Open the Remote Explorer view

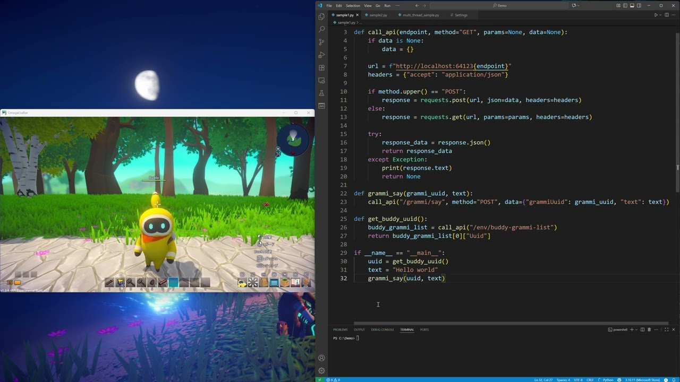click(321, 80)
